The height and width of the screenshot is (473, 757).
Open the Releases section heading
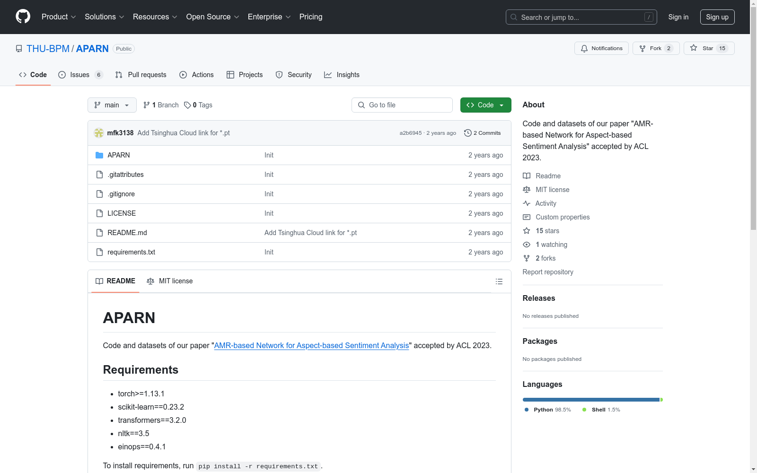click(539, 298)
